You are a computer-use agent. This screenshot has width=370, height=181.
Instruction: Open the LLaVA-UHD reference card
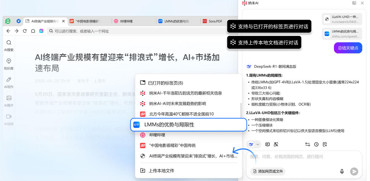[342, 19]
